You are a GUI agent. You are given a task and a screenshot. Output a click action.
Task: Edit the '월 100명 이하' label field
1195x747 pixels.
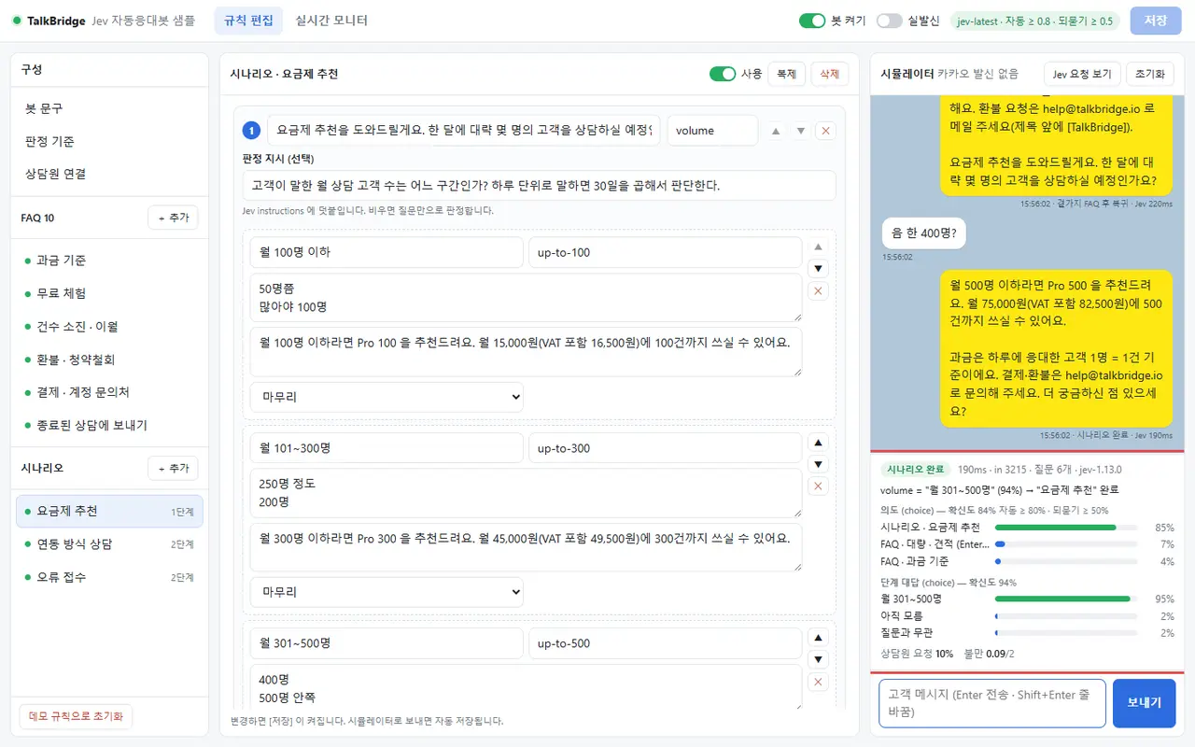[x=387, y=252]
